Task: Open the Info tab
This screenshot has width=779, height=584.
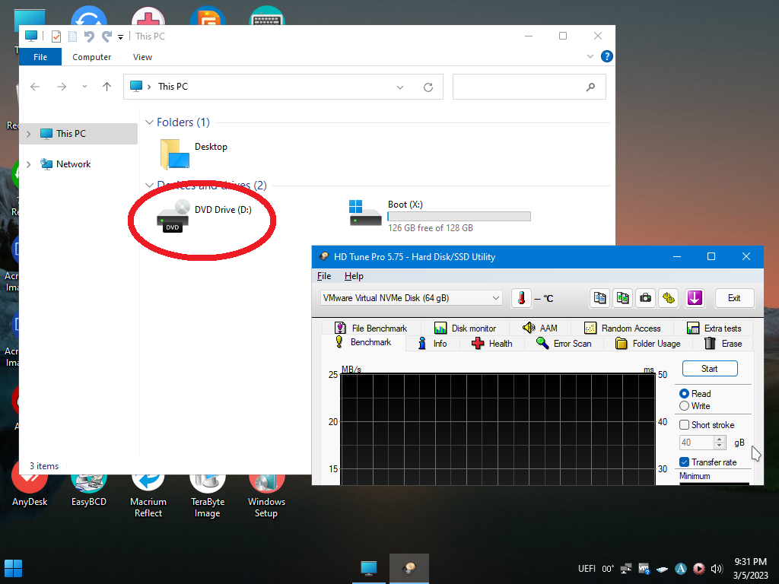Action: point(433,344)
